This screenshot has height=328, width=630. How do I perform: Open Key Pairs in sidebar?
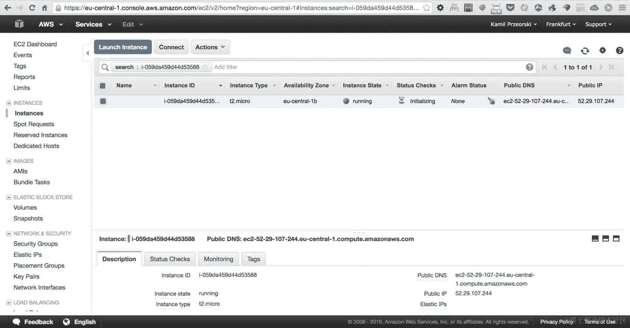(x=27, y=276)
